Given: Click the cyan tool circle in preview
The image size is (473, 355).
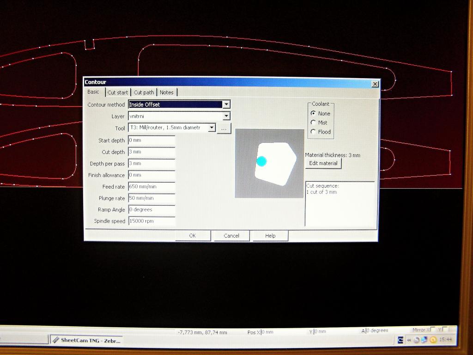Looking at the screenshot, I should click(x=261, y=161).
